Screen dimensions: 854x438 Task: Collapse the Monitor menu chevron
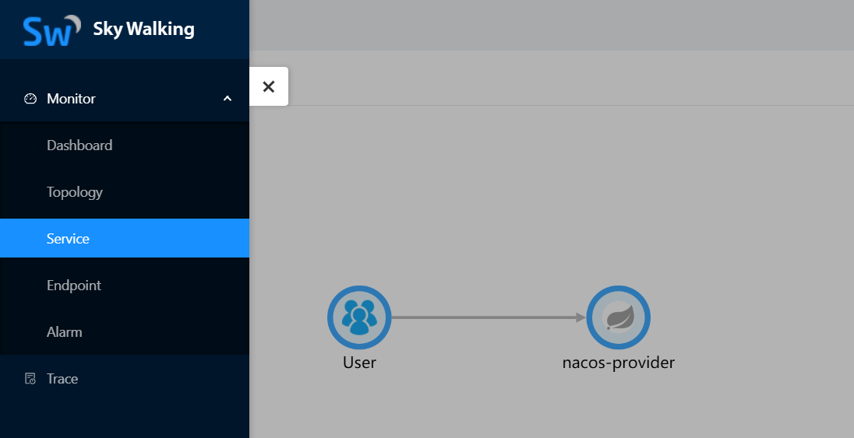[227, 99]
